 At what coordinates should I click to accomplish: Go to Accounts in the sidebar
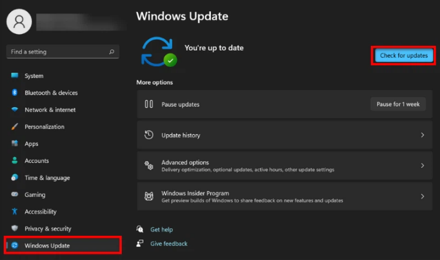point(36,161)
